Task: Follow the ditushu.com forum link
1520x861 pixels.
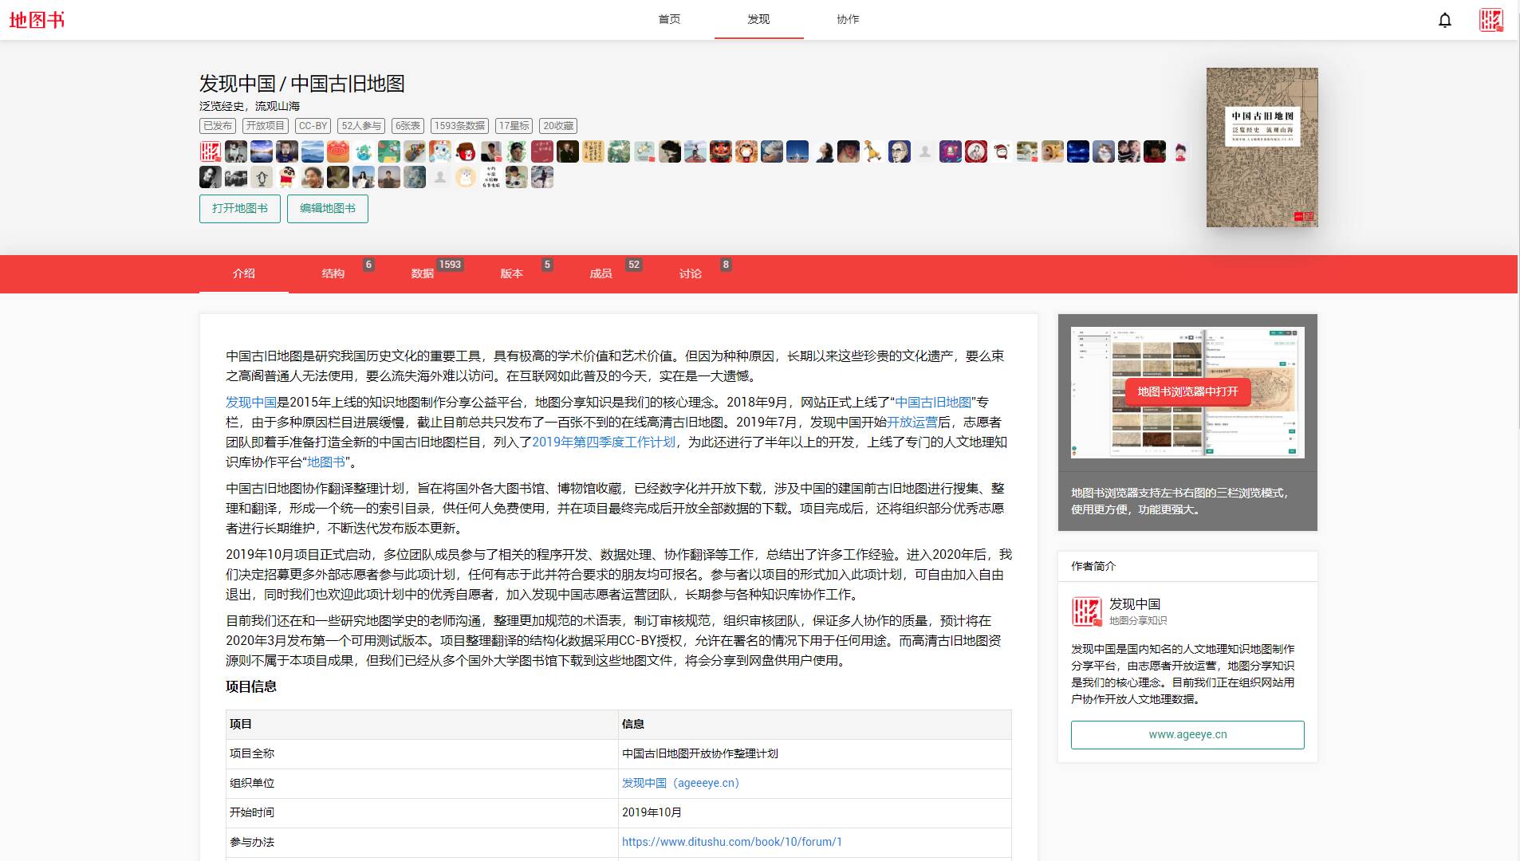Action: [x=731, y=842]
